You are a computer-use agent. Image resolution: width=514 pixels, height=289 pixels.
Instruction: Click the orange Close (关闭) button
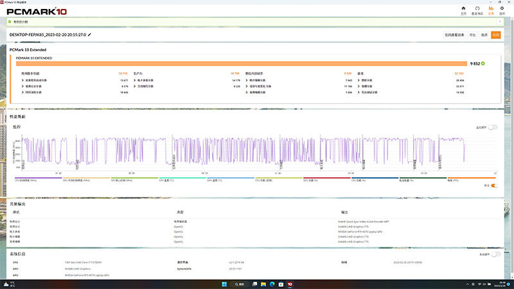click(x=495, y=35)
